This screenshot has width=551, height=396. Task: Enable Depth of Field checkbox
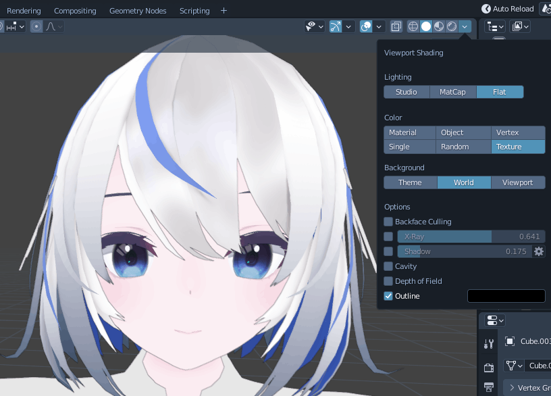click(388, 281)
